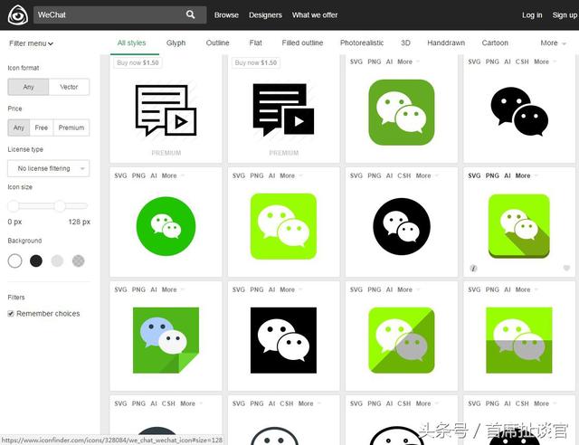Image resolution: width=579 pixels, height=445 pixels.
Task: Select the Vector icon format option
Action: tap(69, 87)
